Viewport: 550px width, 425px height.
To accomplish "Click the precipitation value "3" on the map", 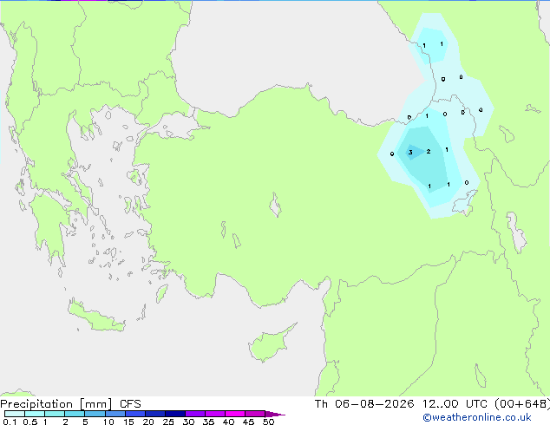I will point(410,152).
